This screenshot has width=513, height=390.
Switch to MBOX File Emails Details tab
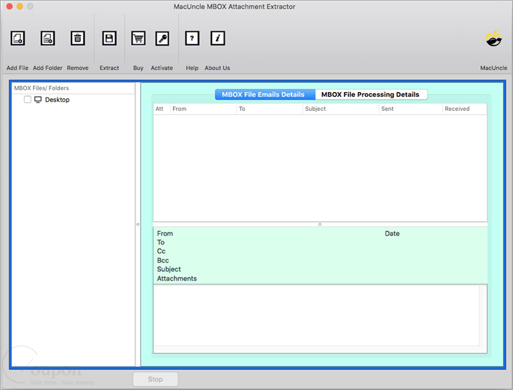pyautogui.click(x=265, y=94)
